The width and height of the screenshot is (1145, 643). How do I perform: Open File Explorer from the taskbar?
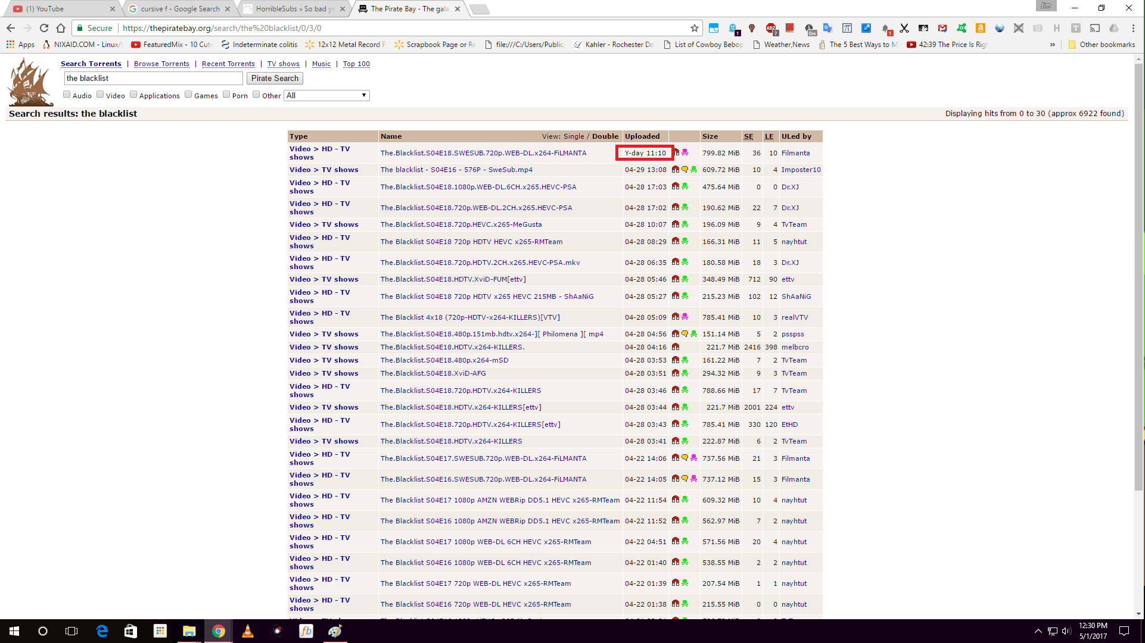point(189,631)
